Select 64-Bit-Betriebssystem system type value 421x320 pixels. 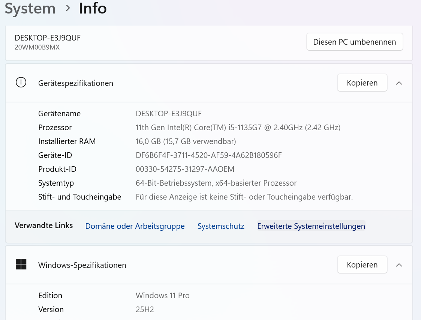[x=216, y=183]
